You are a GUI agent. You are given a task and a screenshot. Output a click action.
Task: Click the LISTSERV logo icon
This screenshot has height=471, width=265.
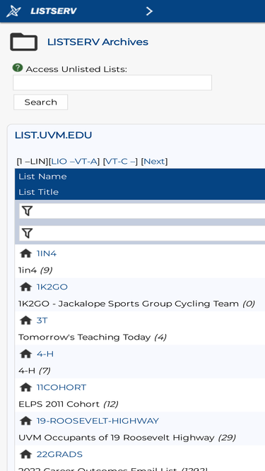14,11
